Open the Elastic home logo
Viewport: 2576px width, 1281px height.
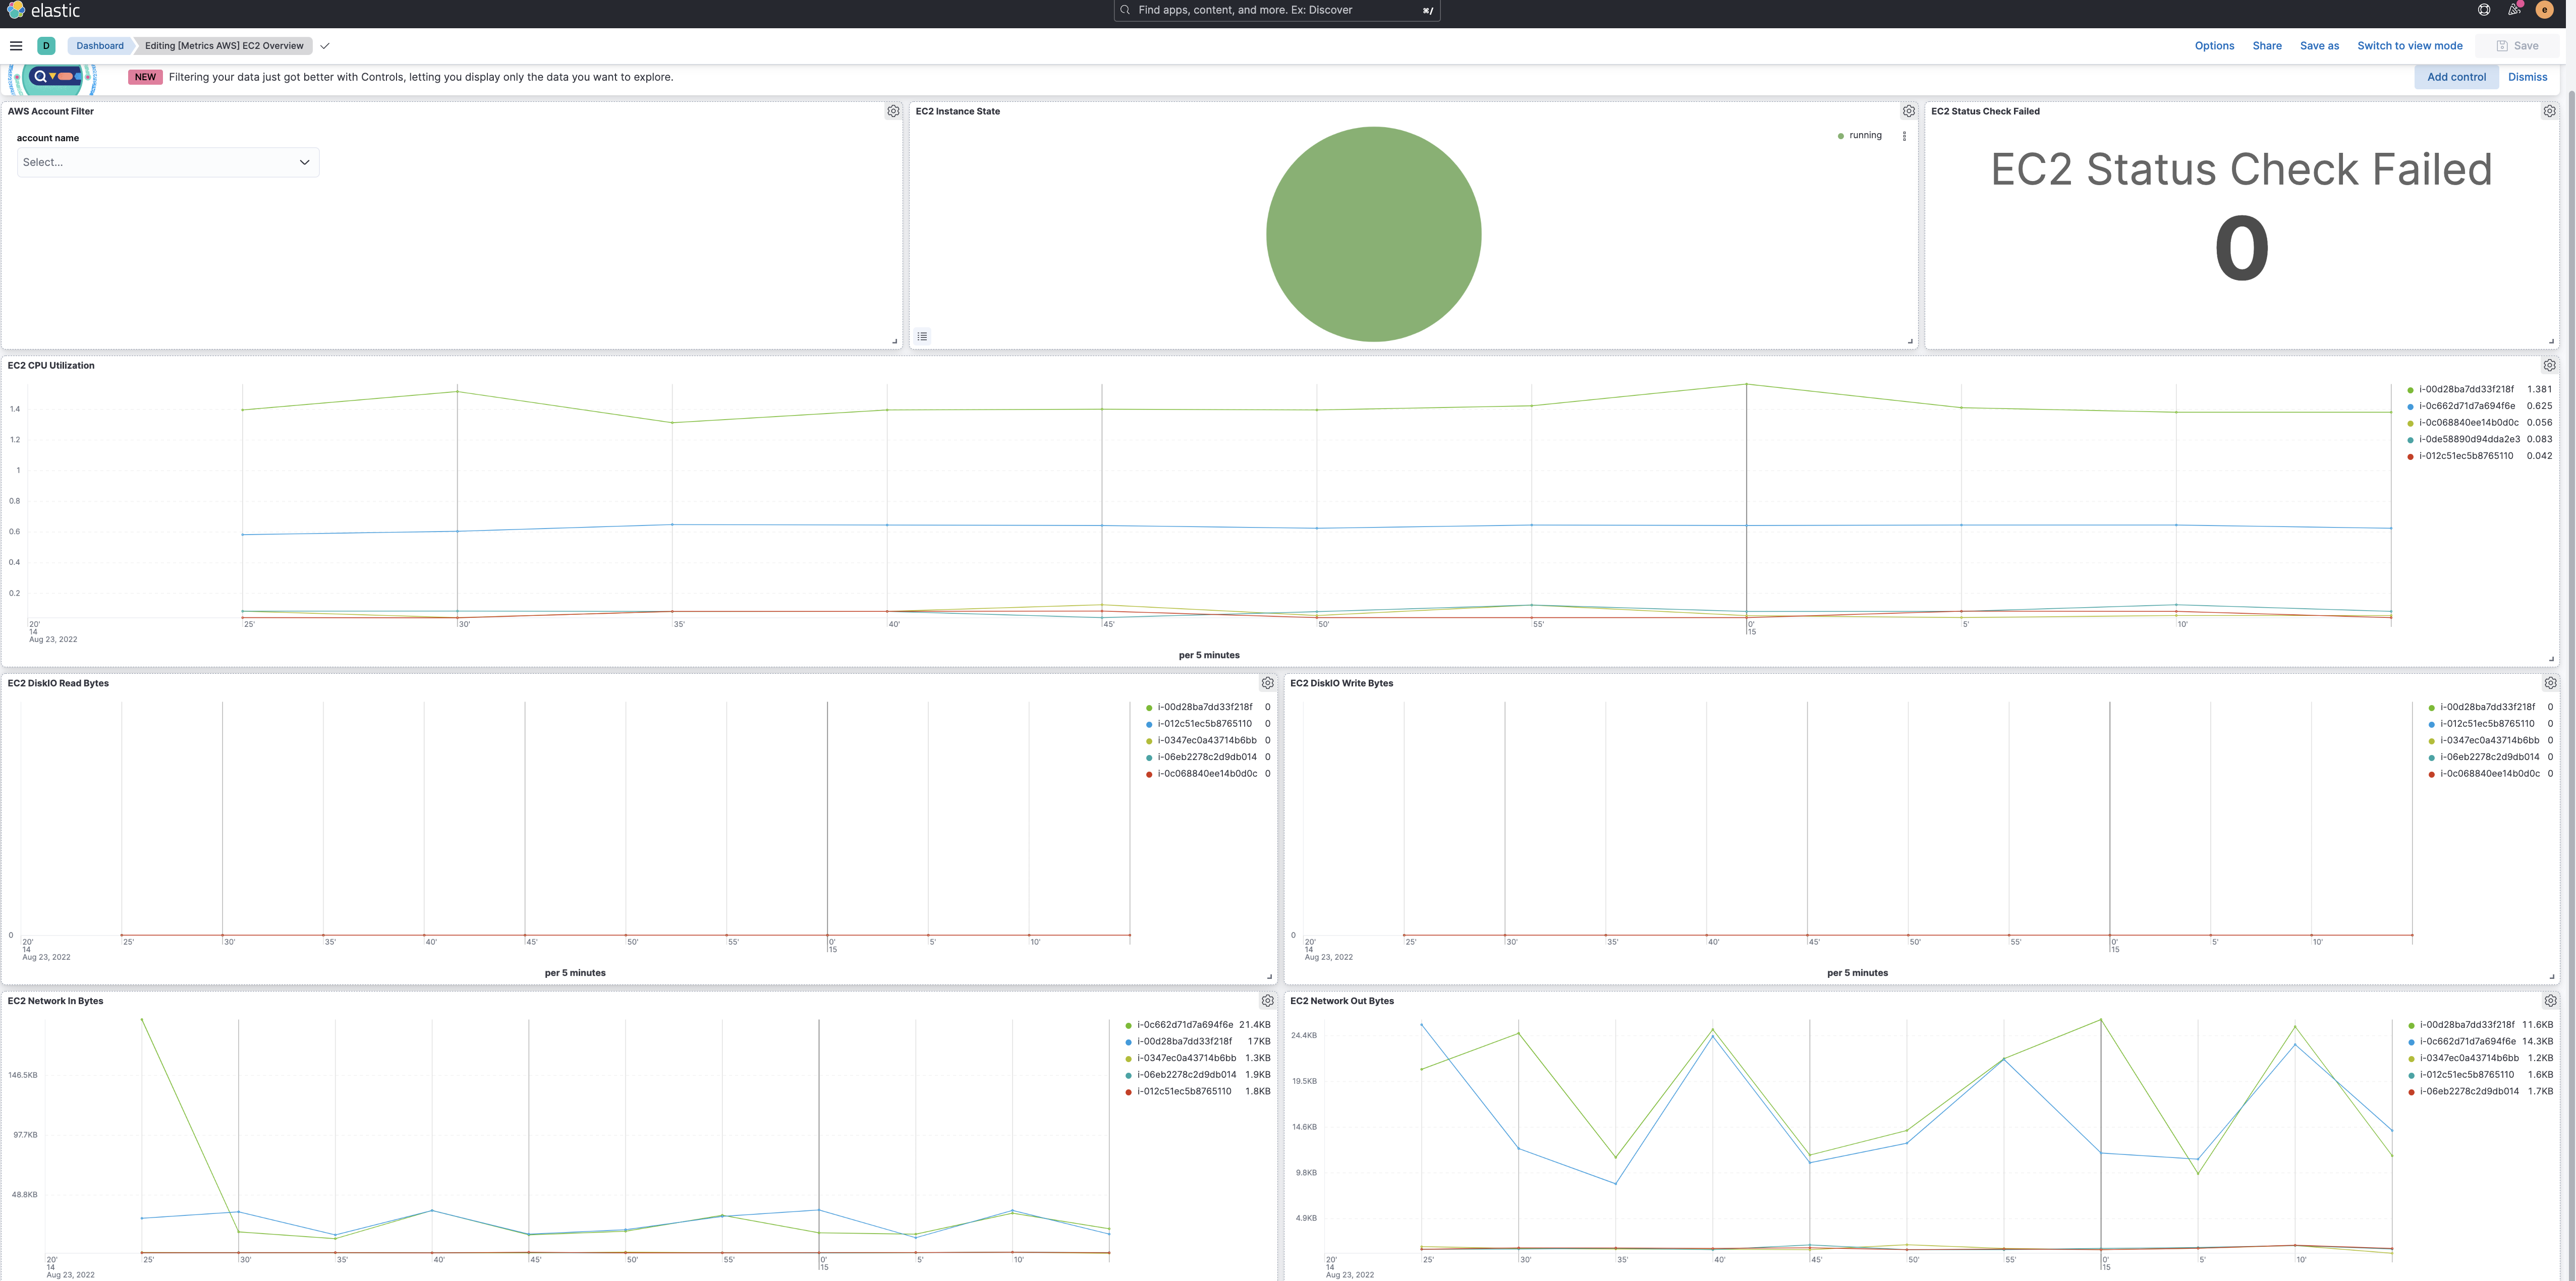(x=43, y=11)
